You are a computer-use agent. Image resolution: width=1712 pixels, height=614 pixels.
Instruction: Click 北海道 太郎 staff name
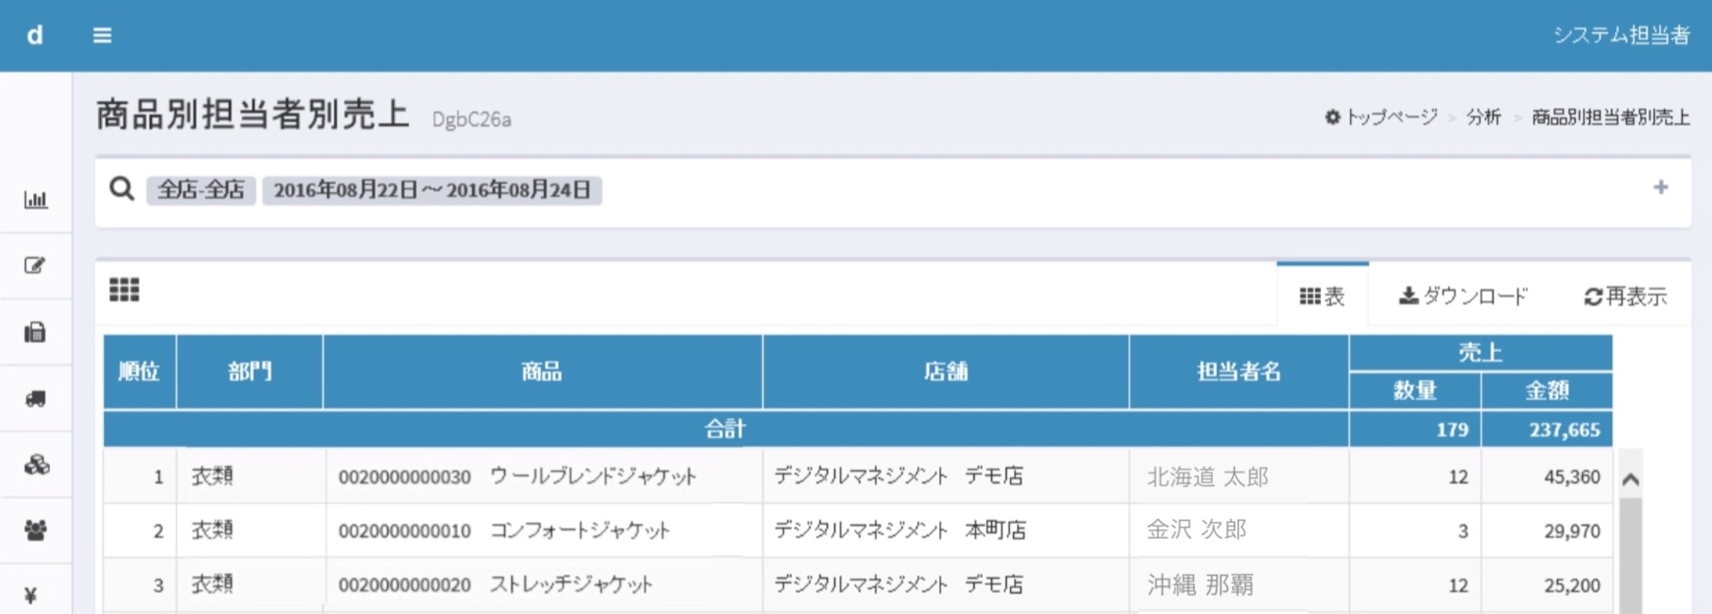[1208, 477]
